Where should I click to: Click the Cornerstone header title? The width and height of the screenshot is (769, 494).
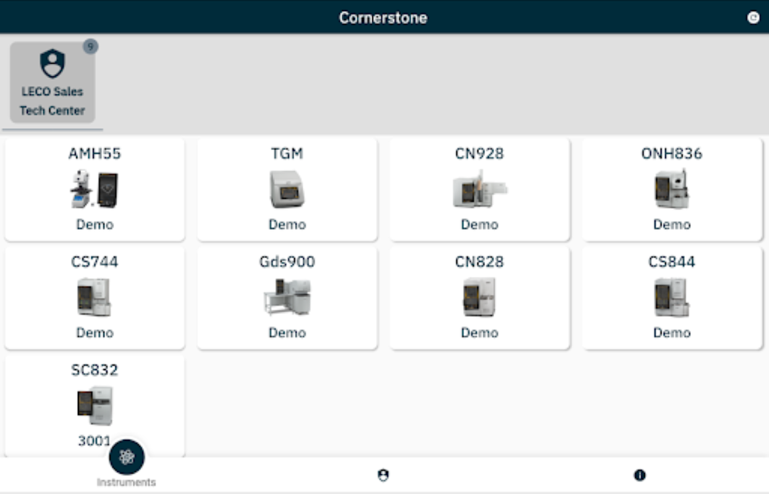point(383,17)
